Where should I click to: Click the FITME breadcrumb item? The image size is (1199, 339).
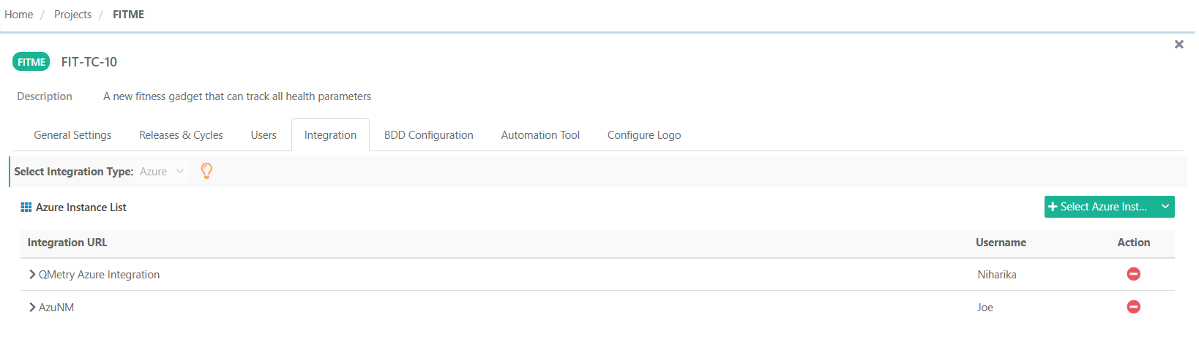tap(128, 15)
